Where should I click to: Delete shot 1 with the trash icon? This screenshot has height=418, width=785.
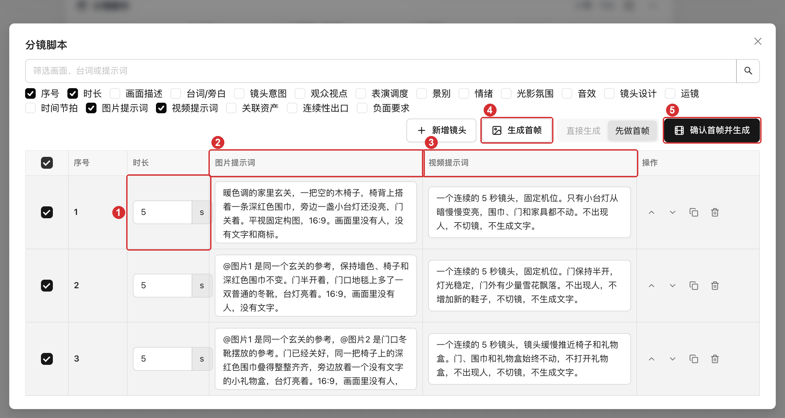pyautogui.click(x=715, y=212)
